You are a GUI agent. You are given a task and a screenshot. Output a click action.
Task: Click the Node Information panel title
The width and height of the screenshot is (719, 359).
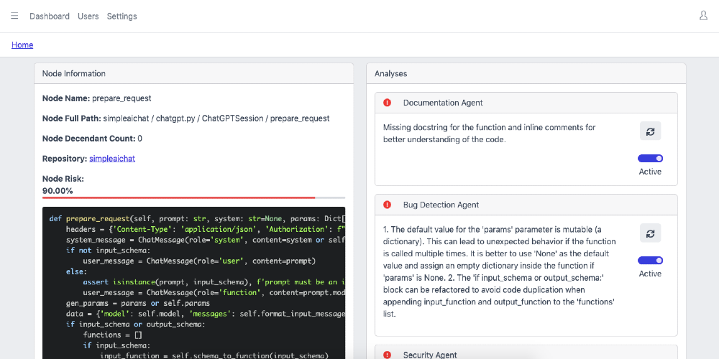click(x=74, y=73)
